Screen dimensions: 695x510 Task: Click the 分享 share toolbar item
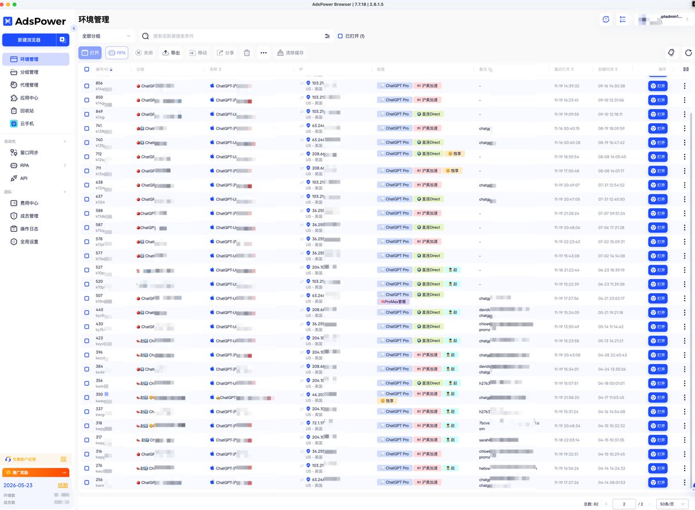pyautogui.click(x=226, y=53)
